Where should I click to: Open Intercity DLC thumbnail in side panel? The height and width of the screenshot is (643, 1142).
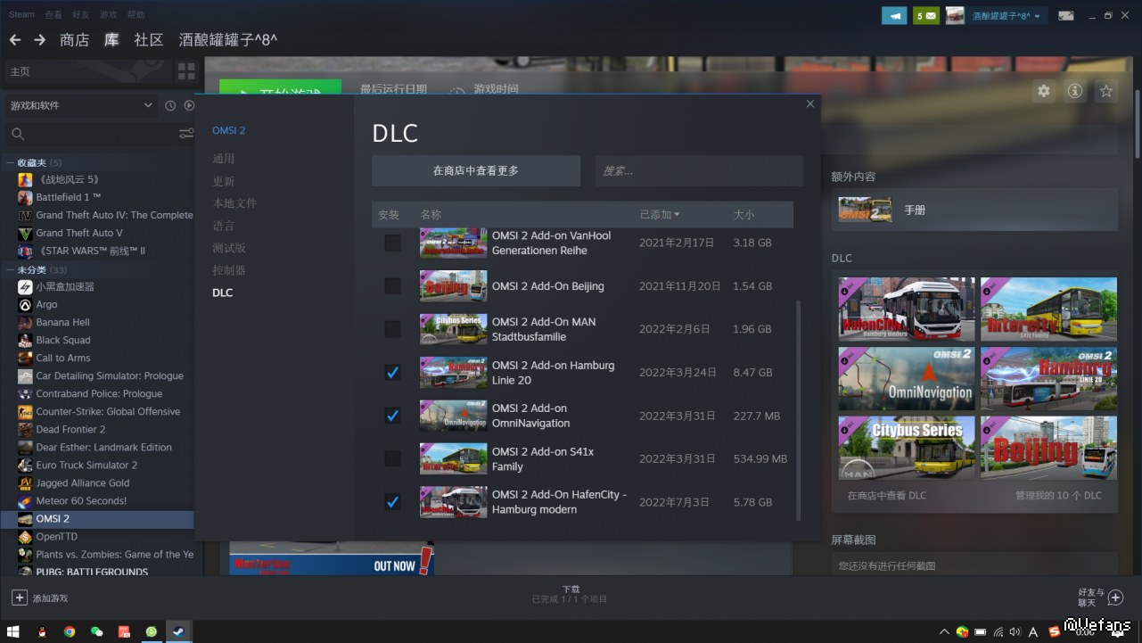[1048, 309]
